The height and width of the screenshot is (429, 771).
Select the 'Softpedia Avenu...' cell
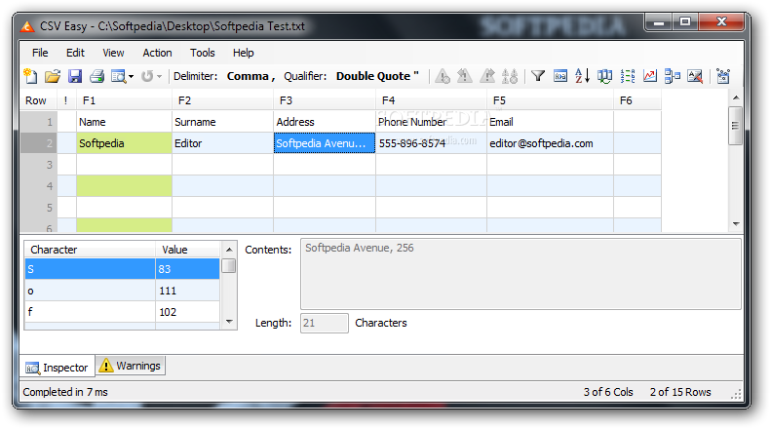click(x=325, y=143)
